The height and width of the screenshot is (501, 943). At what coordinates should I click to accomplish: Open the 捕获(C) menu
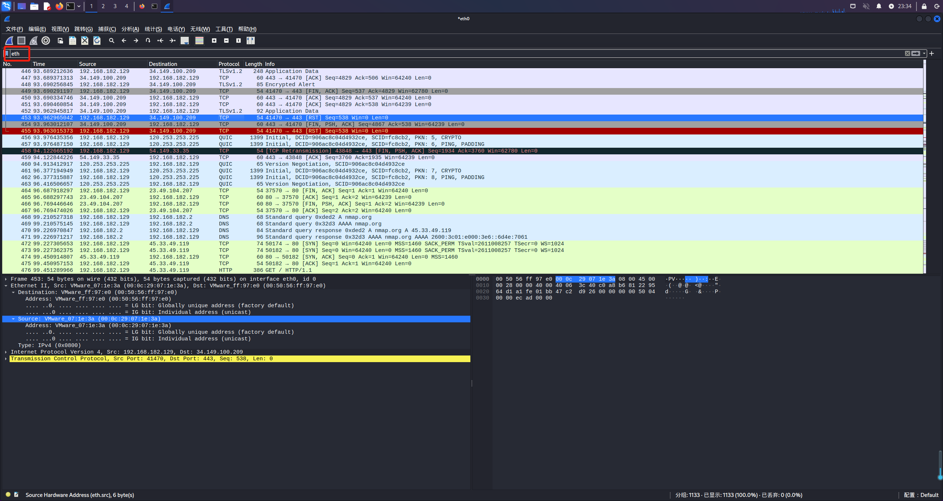point(107,29)
